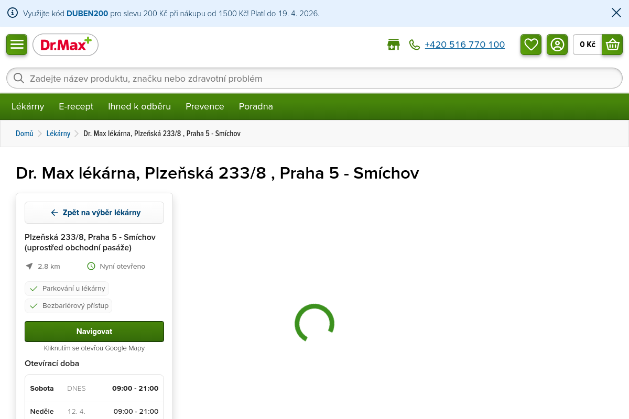Open the Lékárny menu item
Screen dimensions: 629x419
click(28, 106)
